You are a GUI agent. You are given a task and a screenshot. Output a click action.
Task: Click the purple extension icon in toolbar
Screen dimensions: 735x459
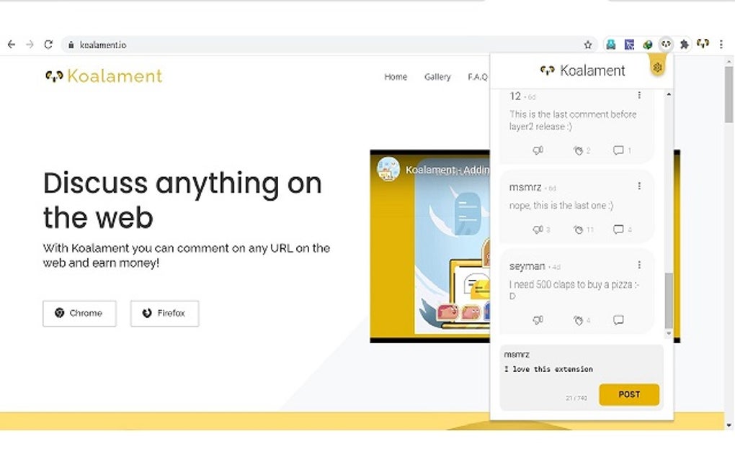629,45
